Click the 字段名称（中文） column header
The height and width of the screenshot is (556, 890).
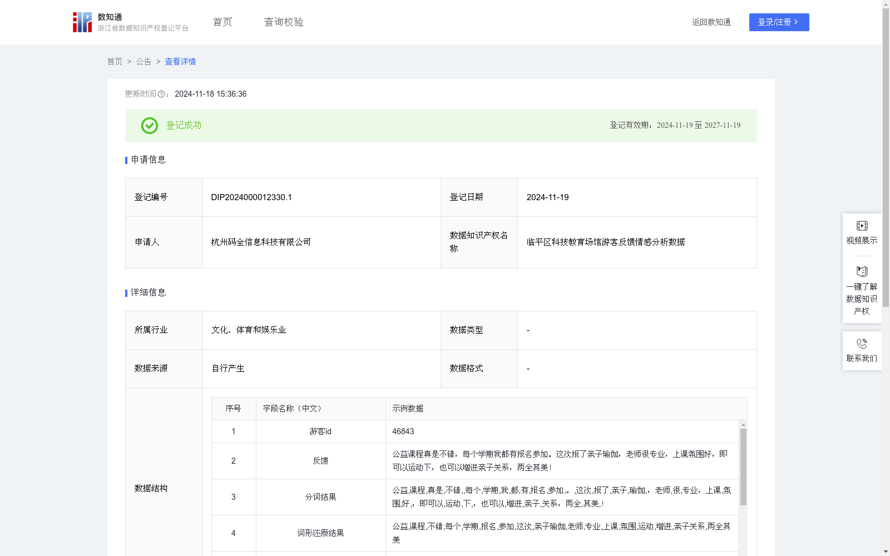pos(320,409)
